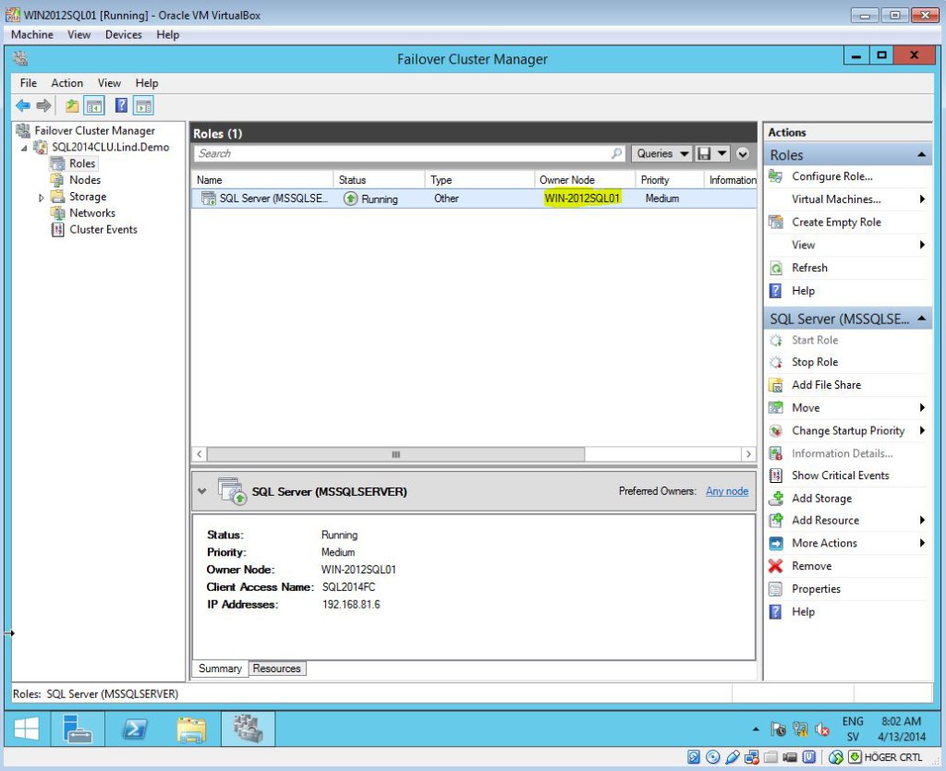
Task: Click the red Remove X icon
Action: 776,566
